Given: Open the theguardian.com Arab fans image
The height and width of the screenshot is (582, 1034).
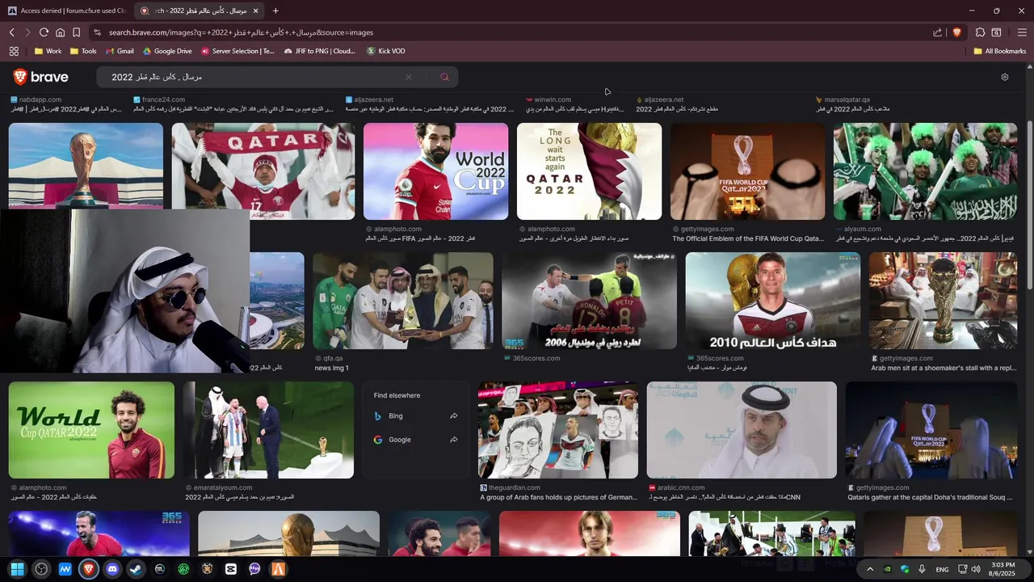Looking at the screenshot, I should tap(558, 430).
